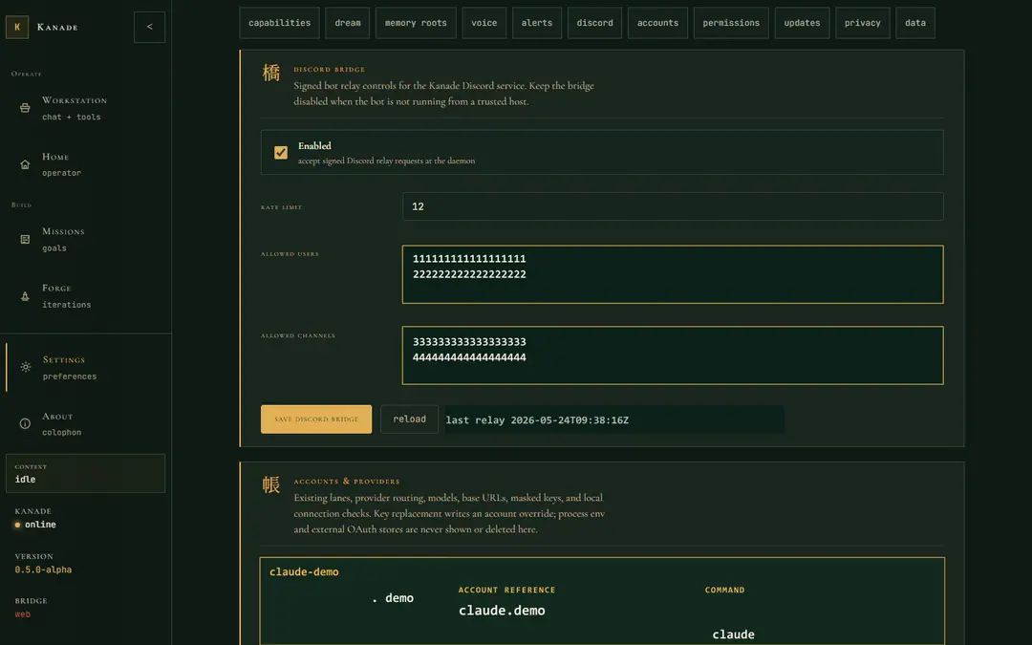1032x645 pixels.
Task: Switch to the dream tab
Action: tap(348, 23)
